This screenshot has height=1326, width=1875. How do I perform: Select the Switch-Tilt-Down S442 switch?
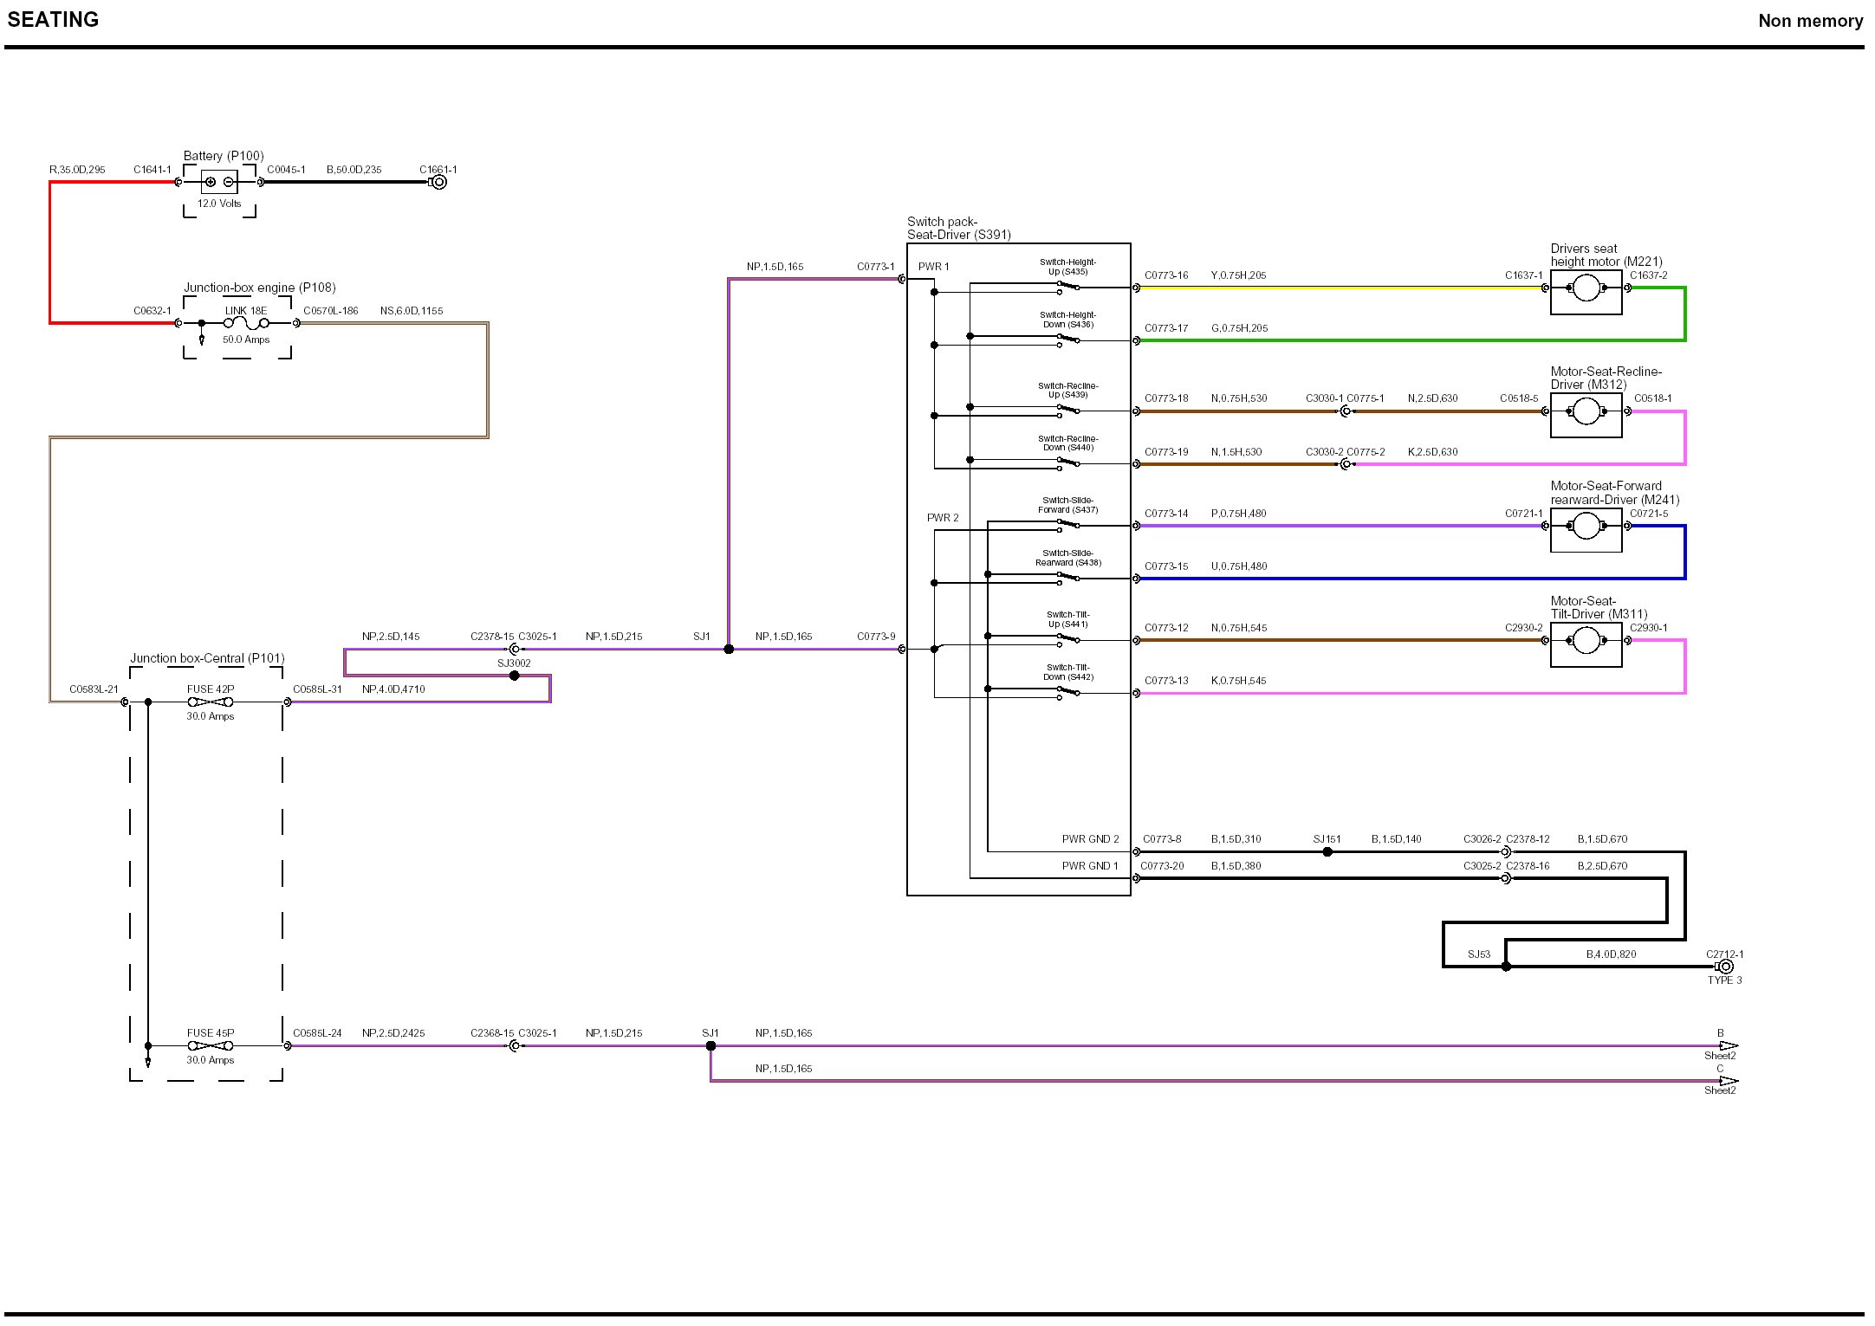1068,692
